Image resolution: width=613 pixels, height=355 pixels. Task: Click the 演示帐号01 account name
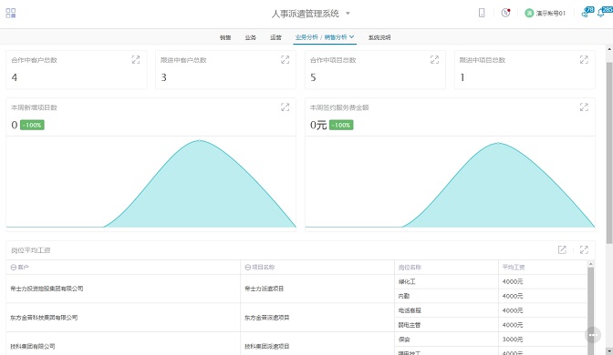pos(550,14)
